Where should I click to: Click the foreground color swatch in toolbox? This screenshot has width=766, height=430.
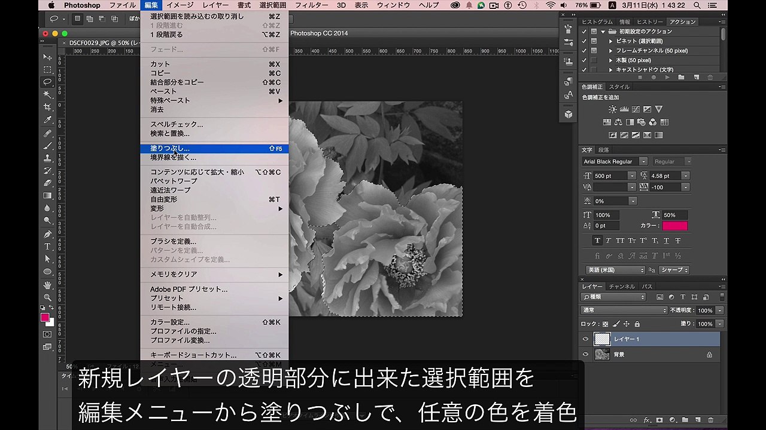click(45, 317)
